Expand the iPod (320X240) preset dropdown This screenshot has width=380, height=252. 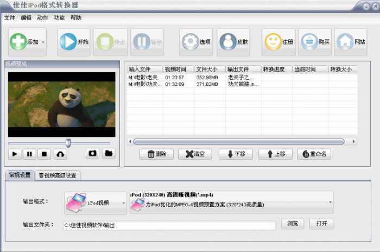[x=231, y=202]
